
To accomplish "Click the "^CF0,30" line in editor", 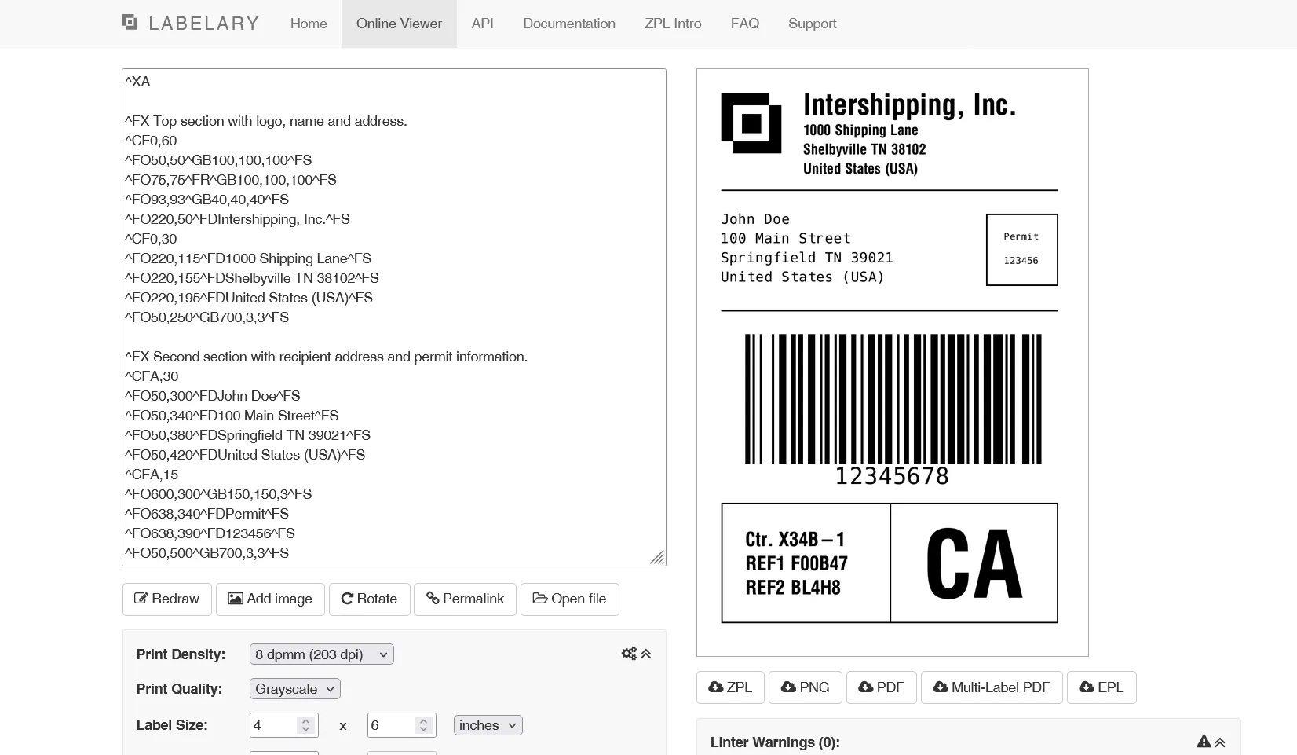I will pyautogui.click(x=151, y=239).
